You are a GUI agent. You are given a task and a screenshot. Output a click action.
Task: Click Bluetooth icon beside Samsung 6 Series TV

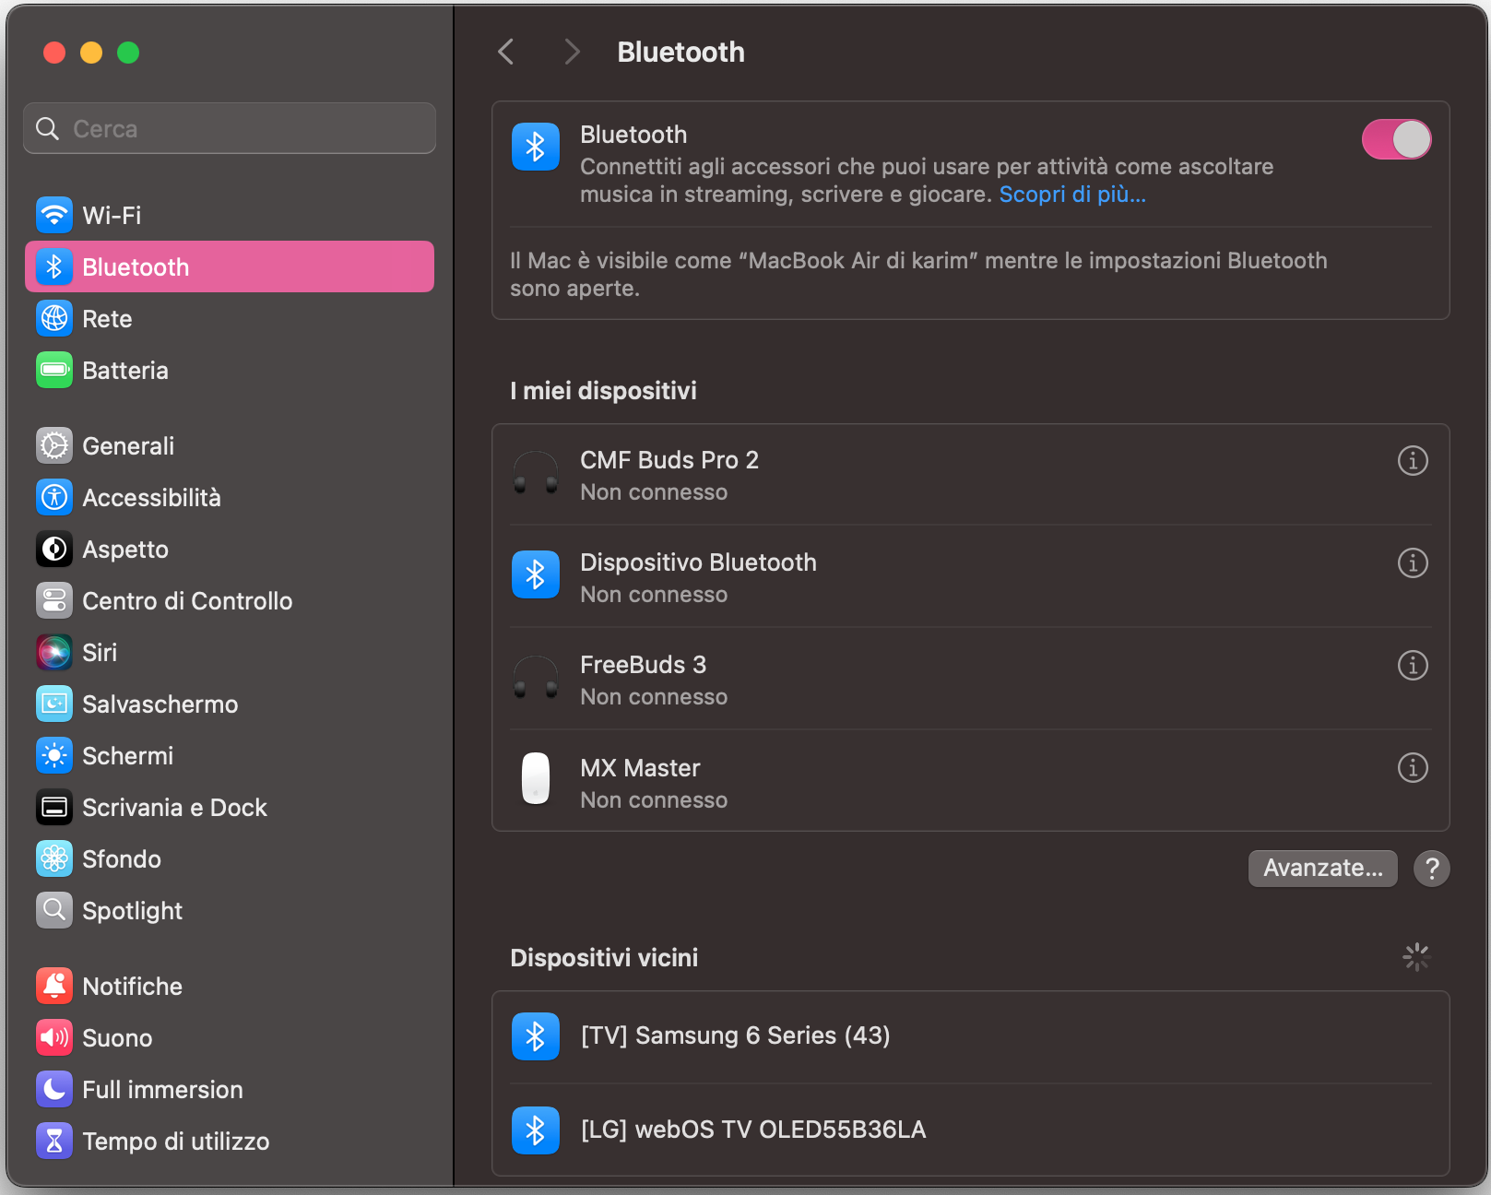[x=536, y=1036]
